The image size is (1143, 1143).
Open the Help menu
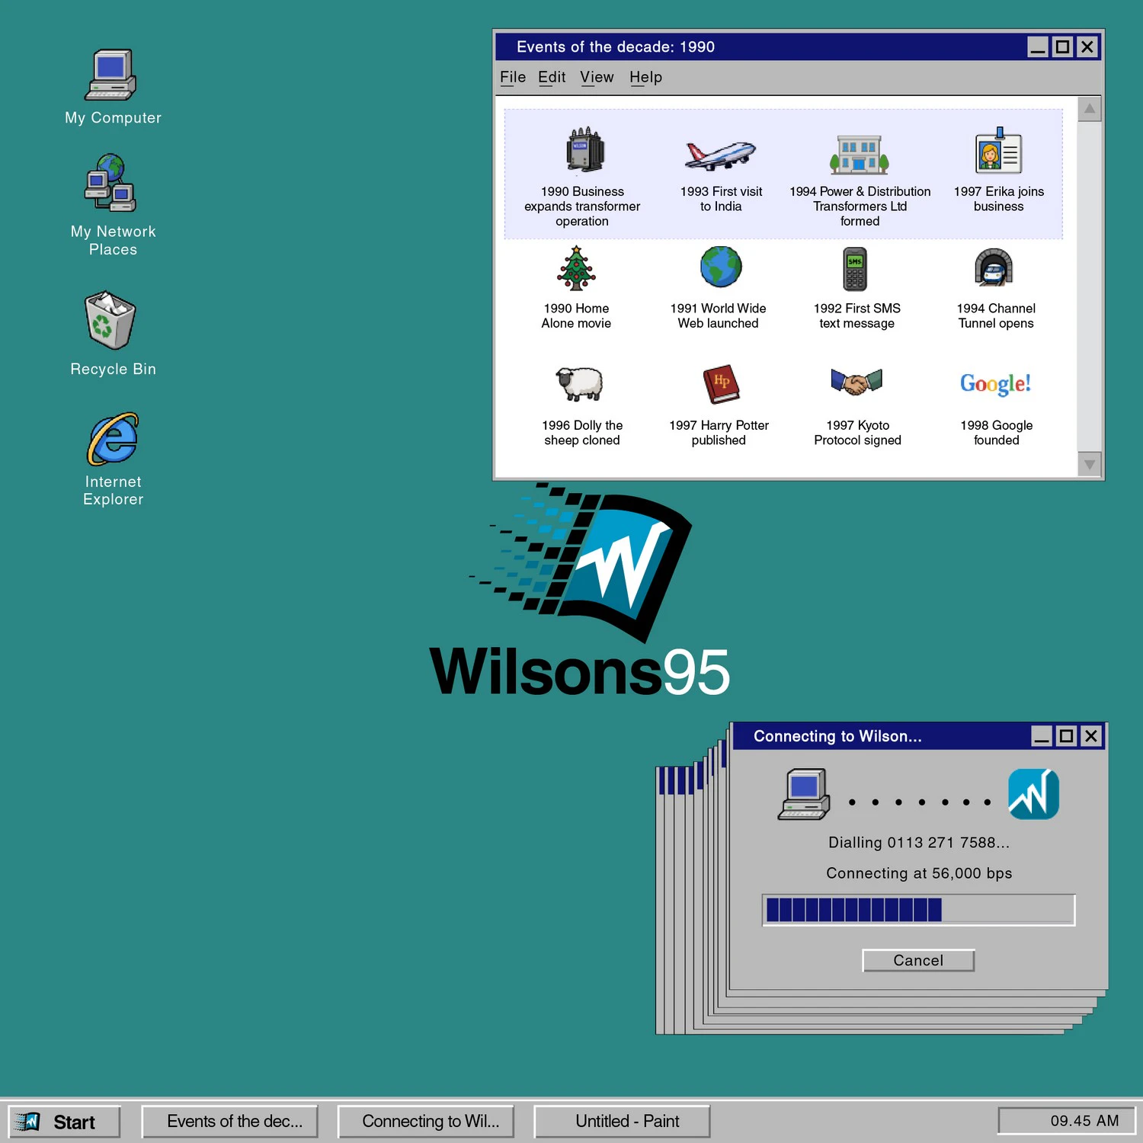tap(645, 77)
